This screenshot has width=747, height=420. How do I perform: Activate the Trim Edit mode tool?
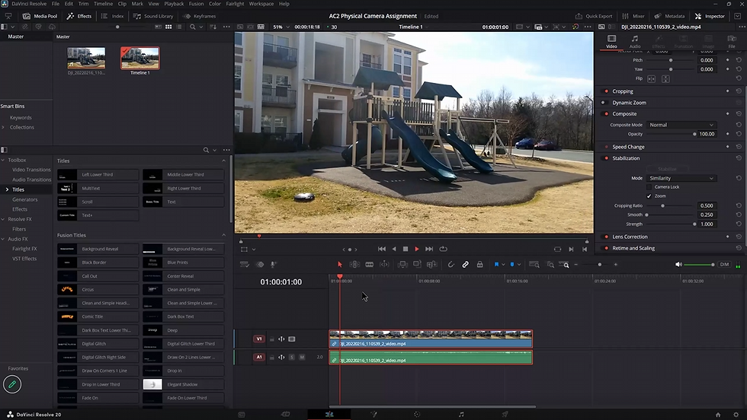(354, 265)
